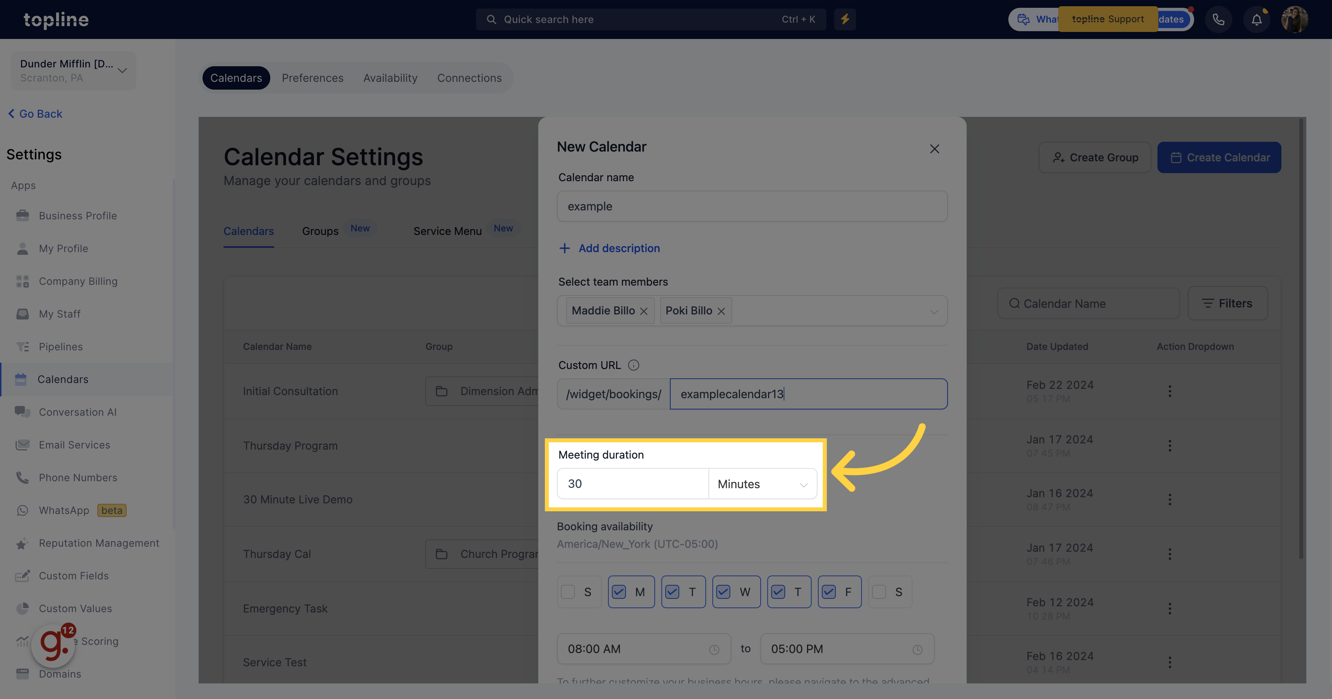Click the Custom URL info icon
Image resolution: width=1332 pixels, height=699 pixels.
633,365
